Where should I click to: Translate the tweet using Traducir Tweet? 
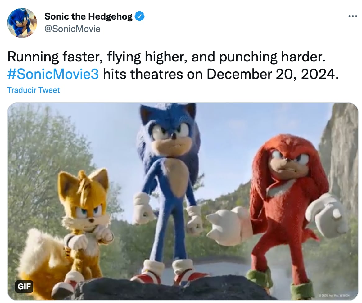click(x=33, y=90)
